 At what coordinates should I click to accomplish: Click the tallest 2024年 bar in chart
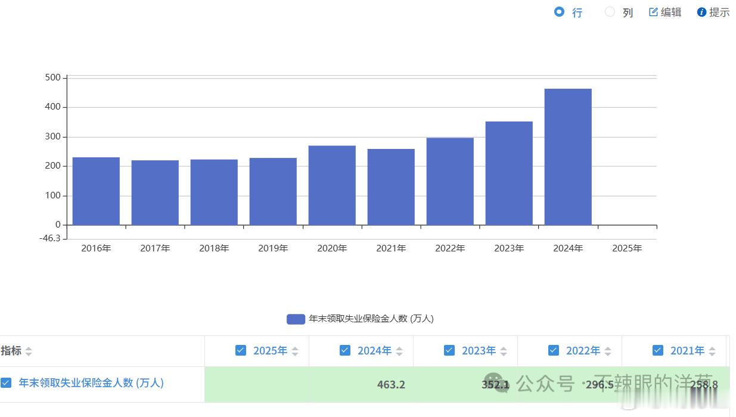click(x=568, y=157)
